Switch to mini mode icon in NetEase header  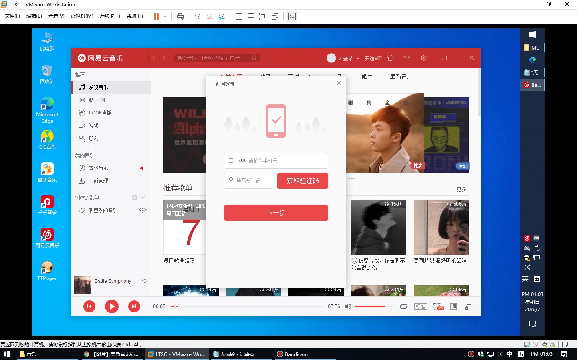(x=444, y=58)
